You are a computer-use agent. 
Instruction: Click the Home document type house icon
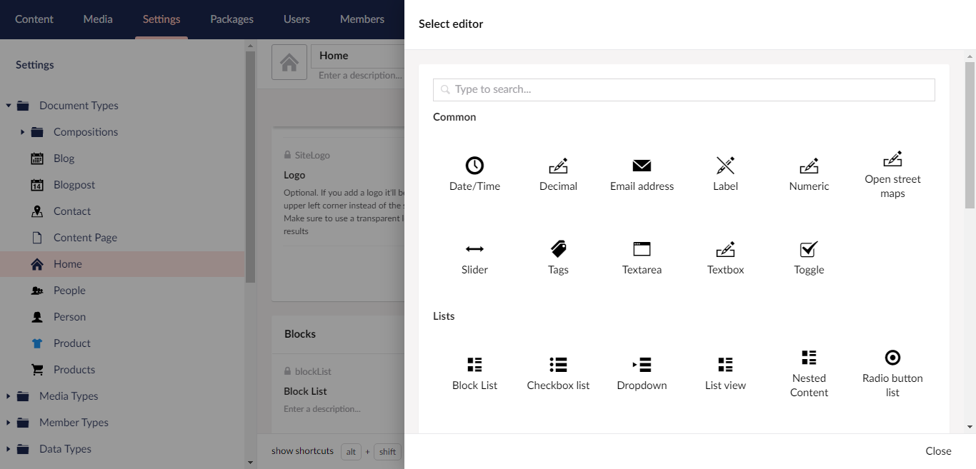(x=289, y=63)
